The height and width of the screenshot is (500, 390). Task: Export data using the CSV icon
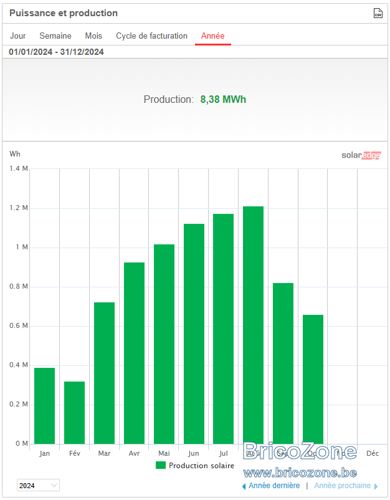[x=378, y=13]
